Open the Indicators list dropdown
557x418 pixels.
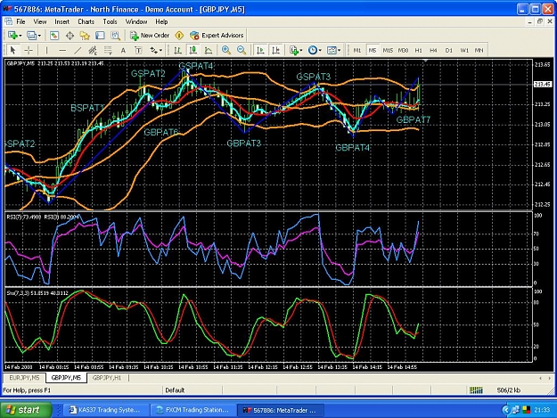click(x=301, y=51)
